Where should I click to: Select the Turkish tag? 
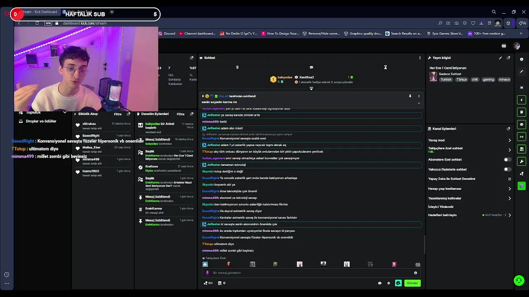[x=446, y=80]
